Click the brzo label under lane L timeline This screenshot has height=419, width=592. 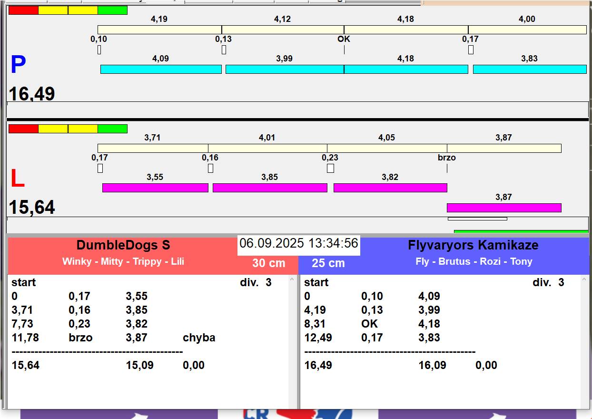pos(447,158)
